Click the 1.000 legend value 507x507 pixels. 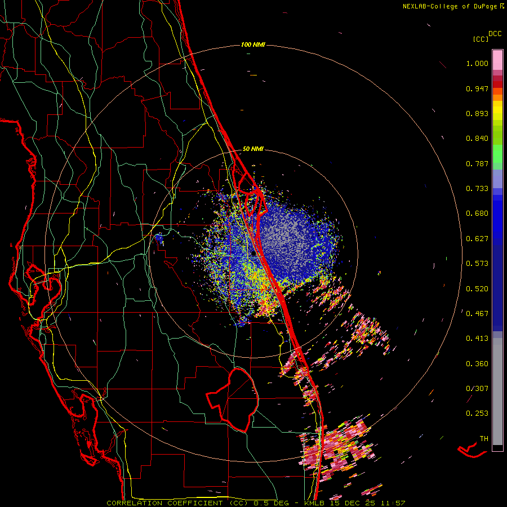point(477,63)
